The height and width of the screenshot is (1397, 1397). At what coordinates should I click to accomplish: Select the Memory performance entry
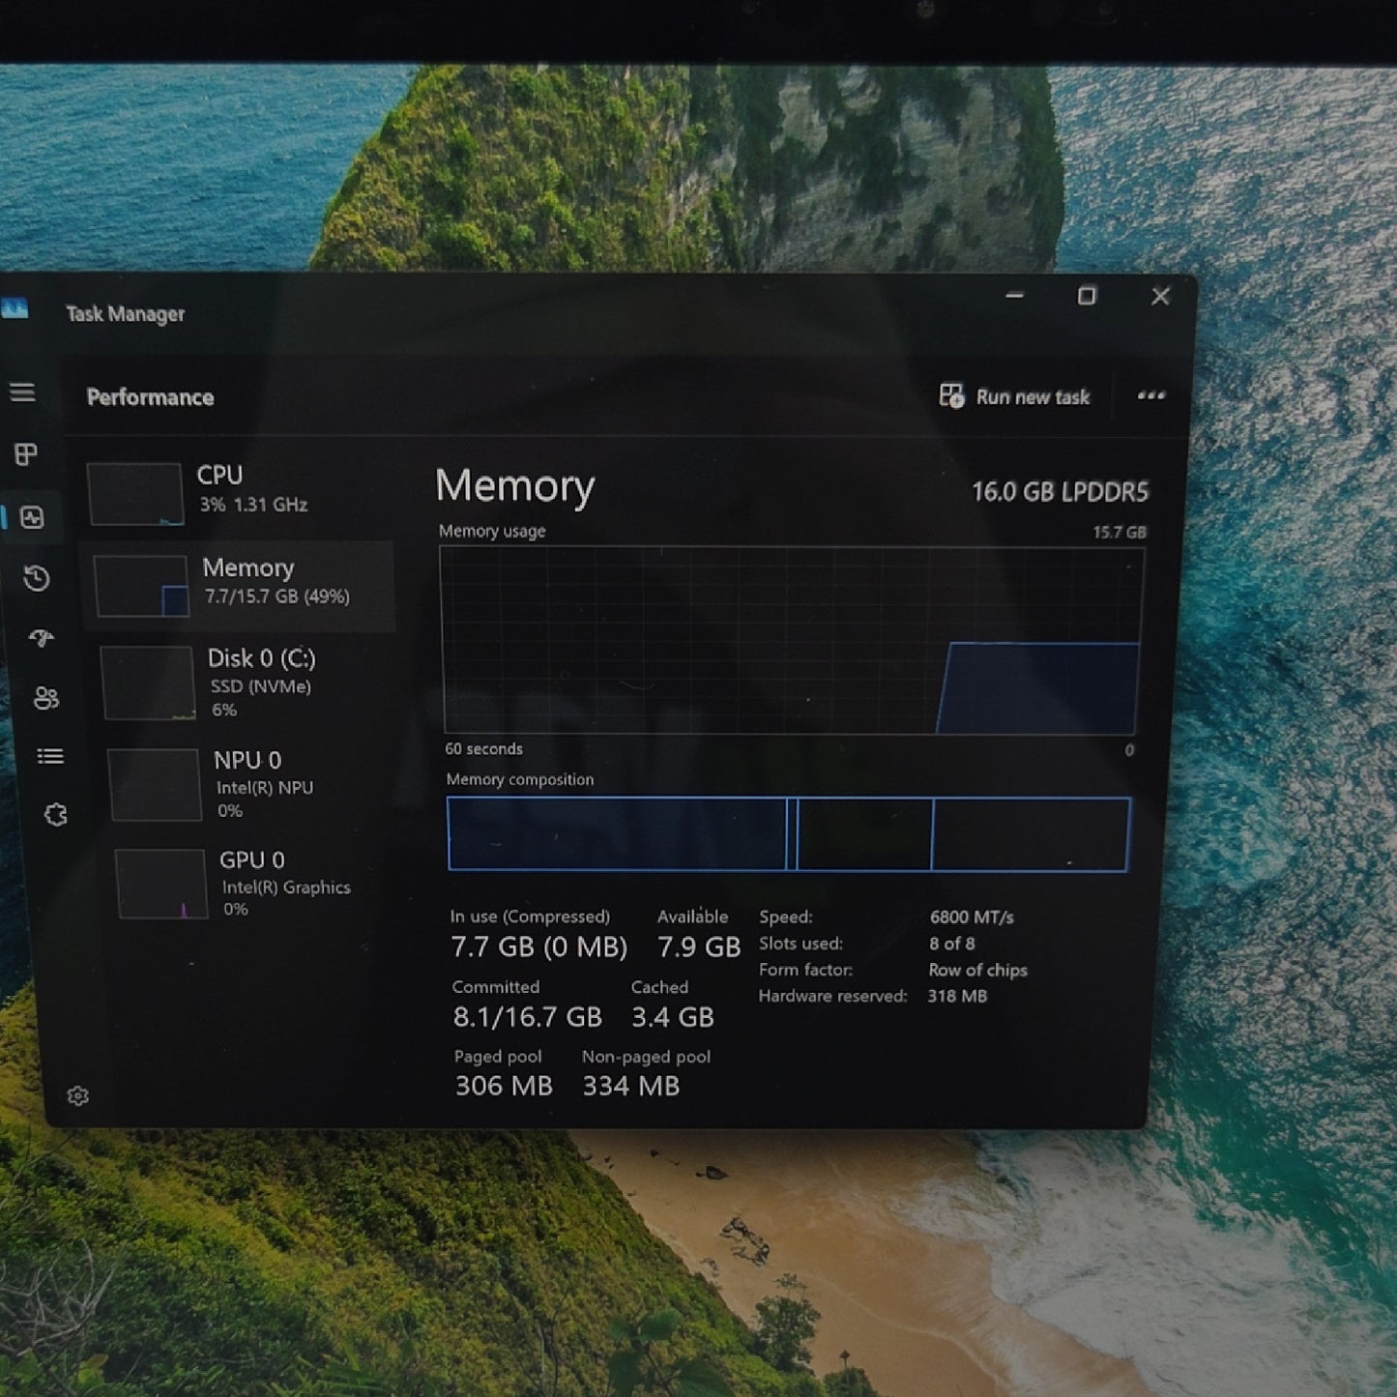point(239,586)
